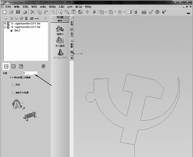
Task: Select T1 - AgieCharmilles CUT C 350 row
Action: coord(25,23)
